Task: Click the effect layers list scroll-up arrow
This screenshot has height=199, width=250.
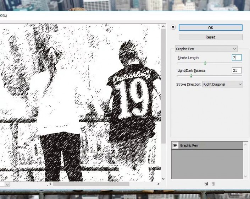Action: [245, 144]
